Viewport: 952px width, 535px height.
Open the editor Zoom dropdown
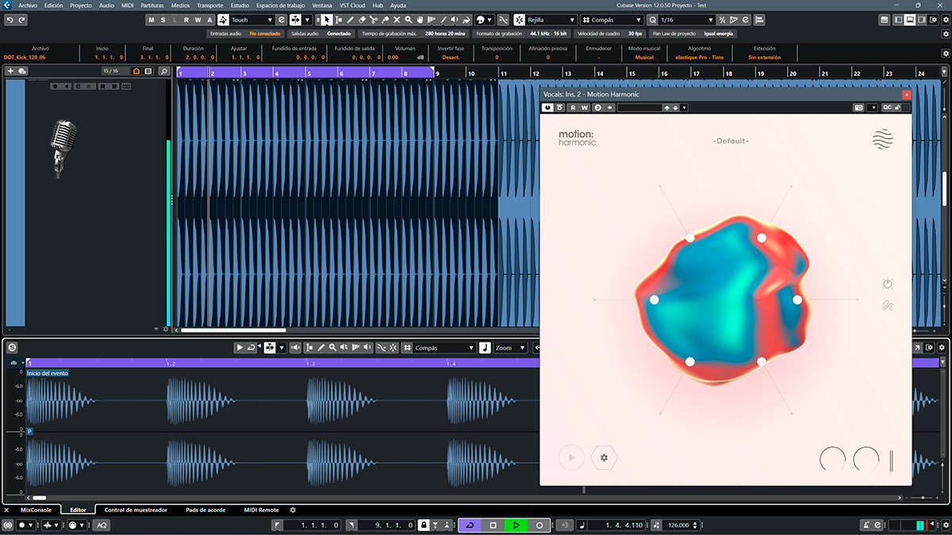click(509, 347)
